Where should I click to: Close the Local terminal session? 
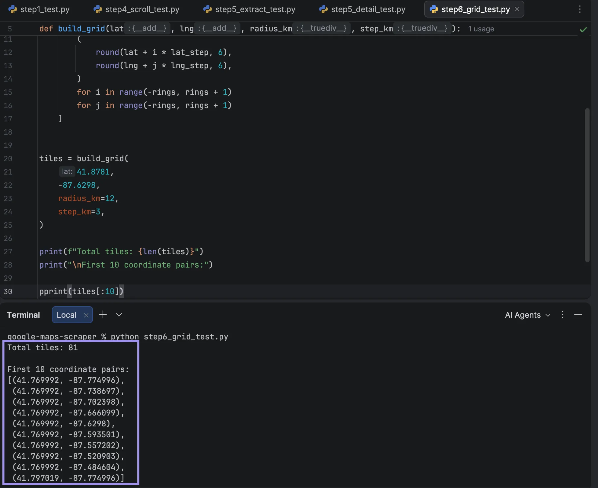point(86,315)
